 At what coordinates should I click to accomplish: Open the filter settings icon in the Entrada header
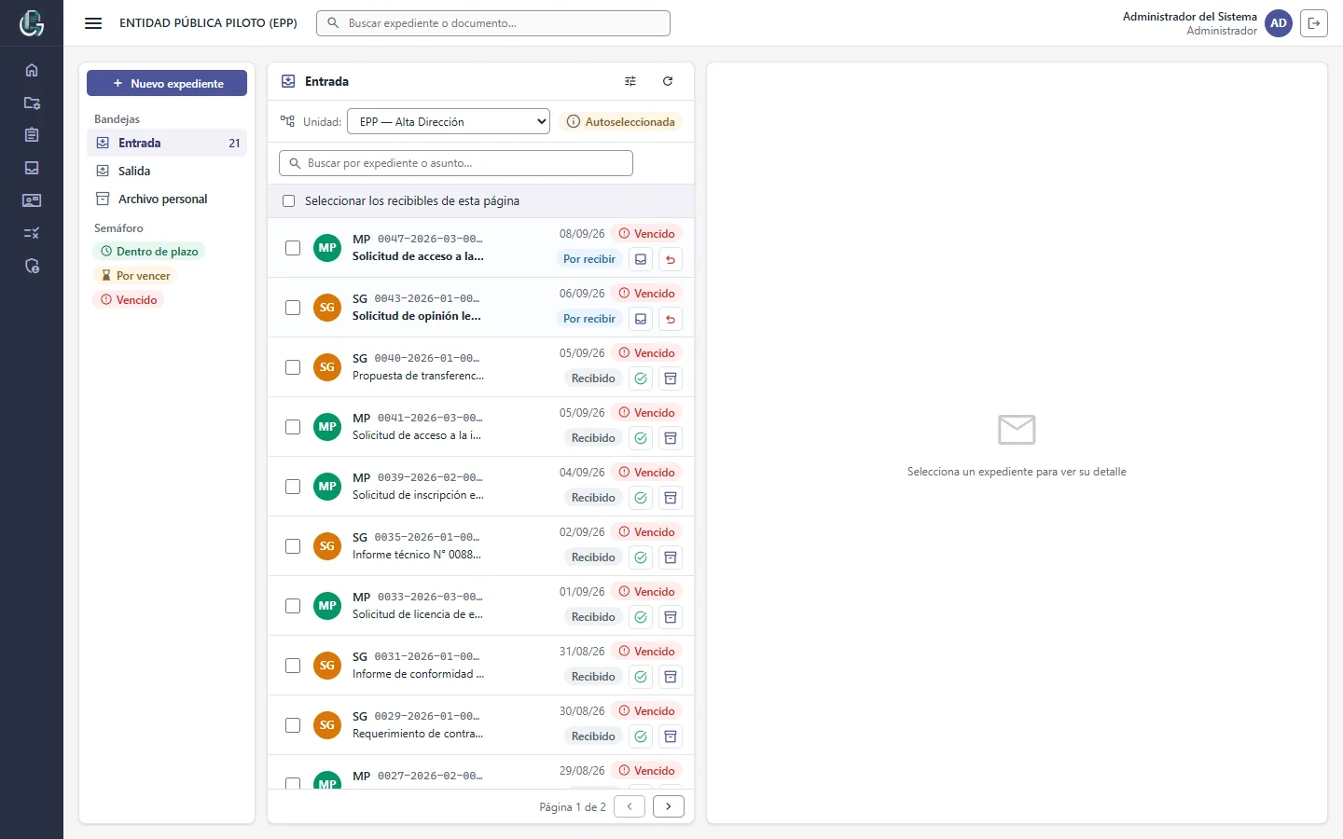630,81
